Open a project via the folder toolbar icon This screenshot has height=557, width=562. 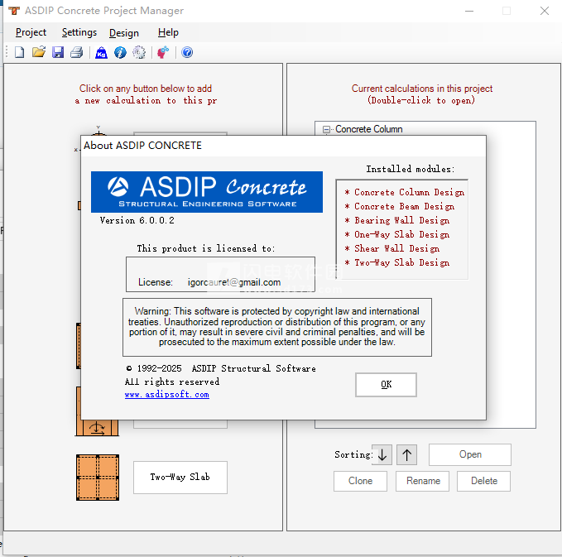point(39,52)
